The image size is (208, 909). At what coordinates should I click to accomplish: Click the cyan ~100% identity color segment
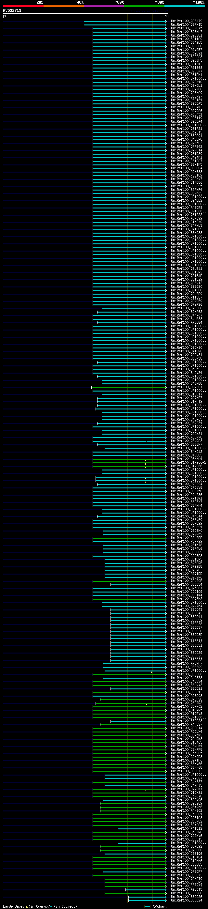185,6
